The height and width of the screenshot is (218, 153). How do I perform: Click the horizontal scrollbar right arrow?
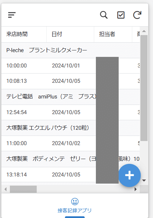136,189
